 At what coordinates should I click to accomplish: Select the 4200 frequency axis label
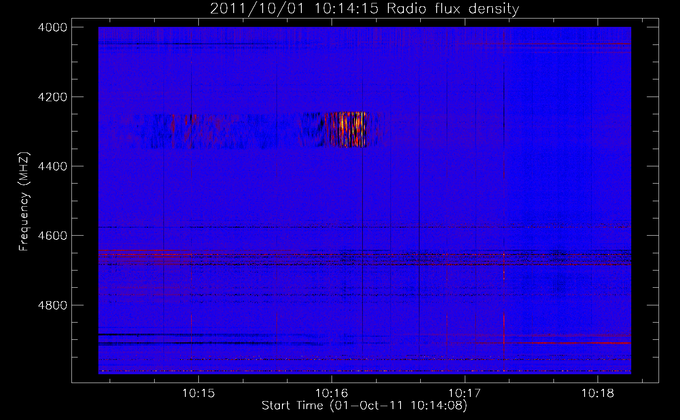53,97
